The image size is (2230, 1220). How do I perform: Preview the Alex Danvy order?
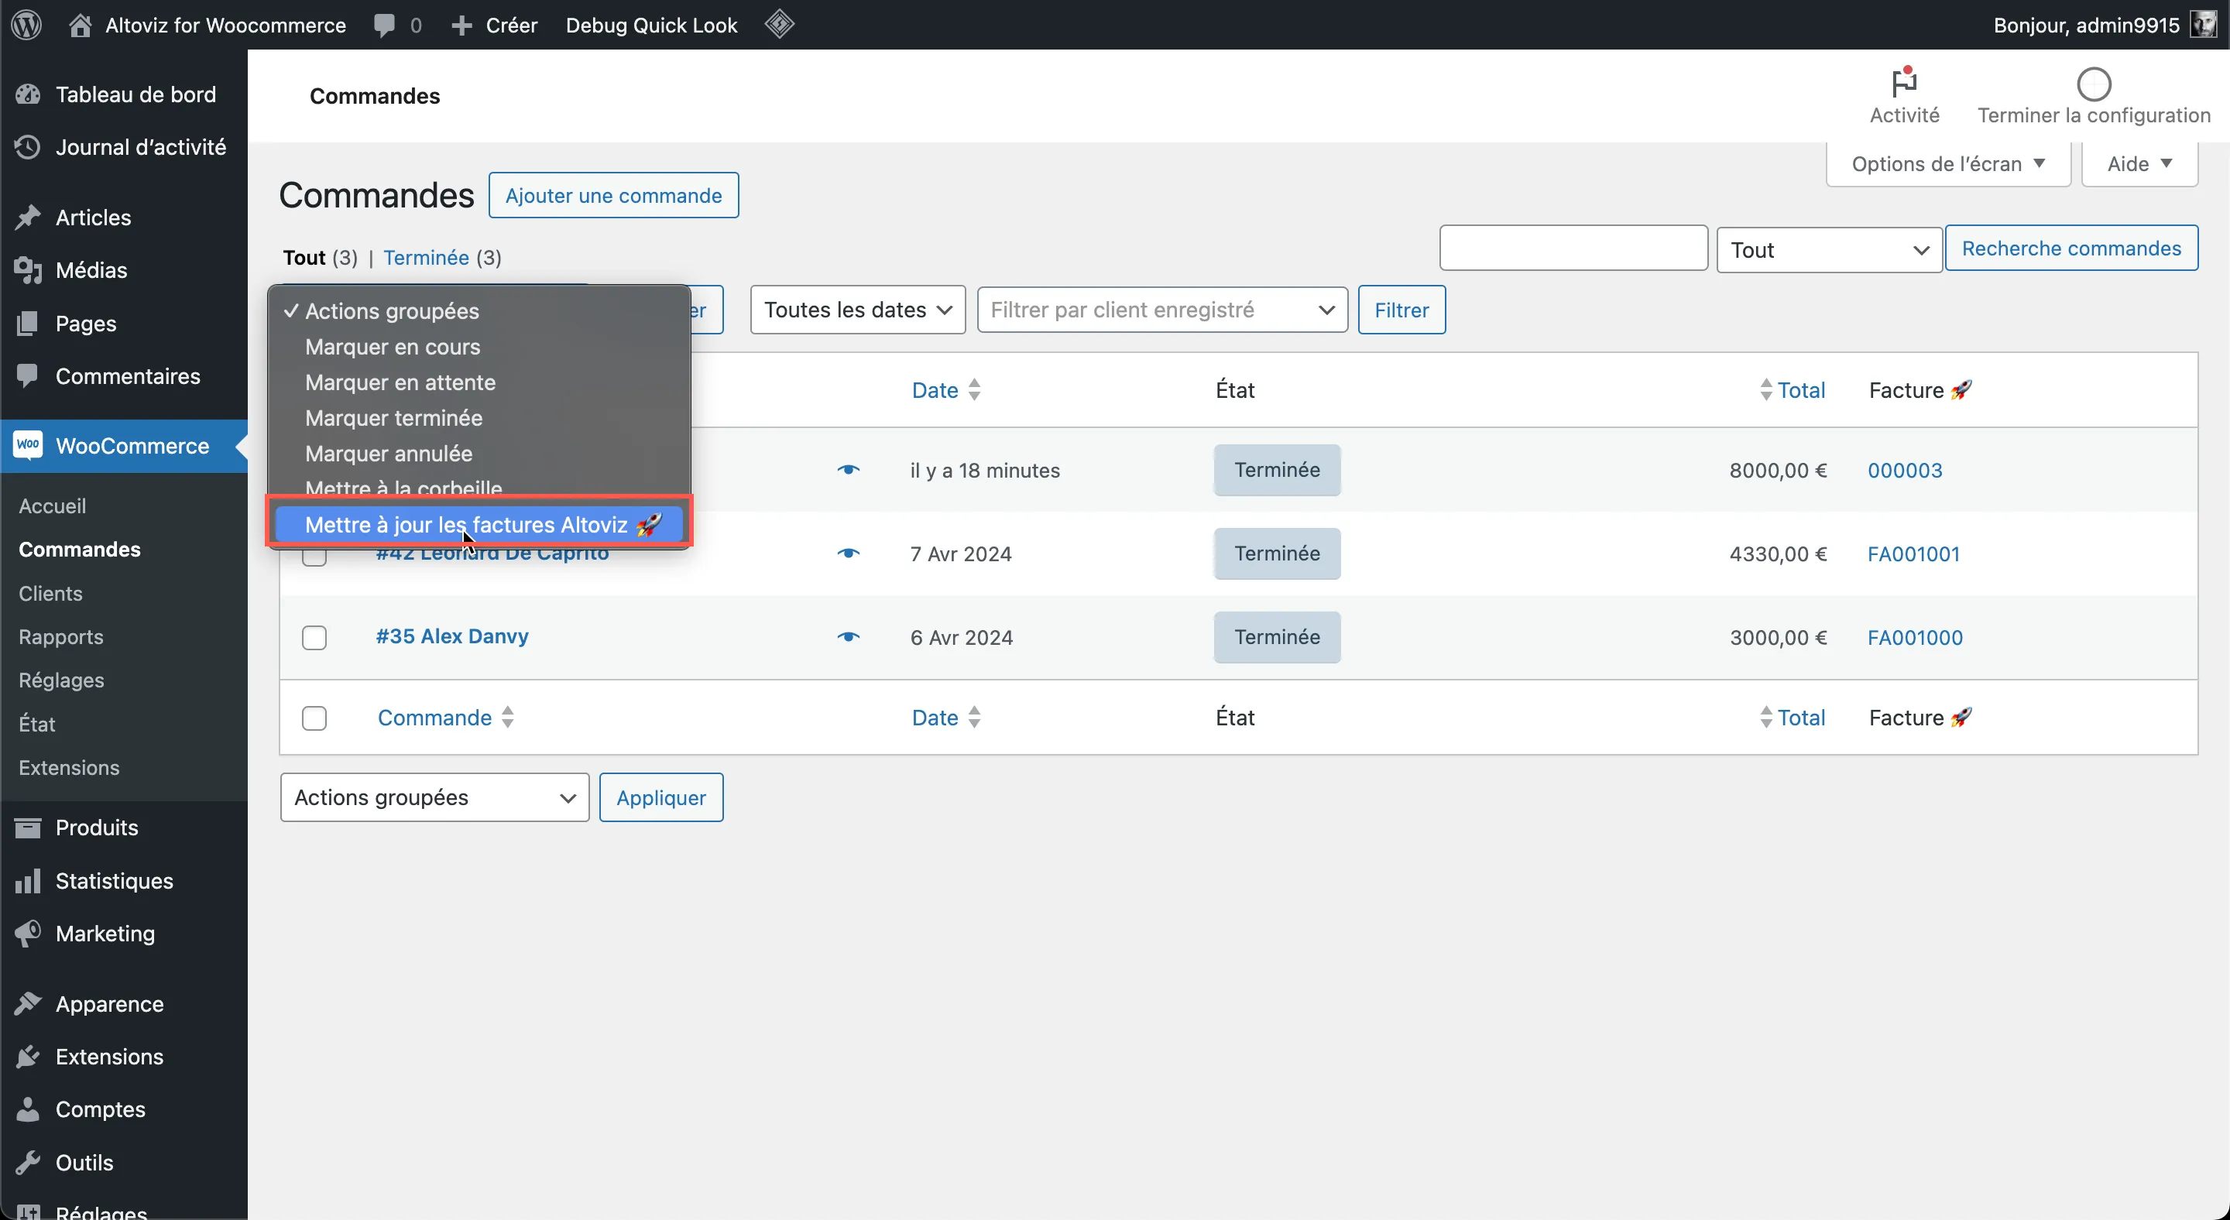[x=849, y=637]
